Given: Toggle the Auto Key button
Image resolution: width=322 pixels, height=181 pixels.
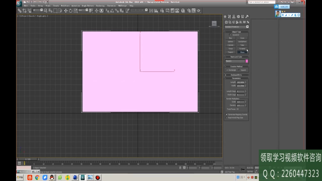Looking at the screenshot, I should (250, 168).
